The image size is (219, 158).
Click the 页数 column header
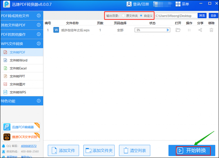tap(100, 23)
